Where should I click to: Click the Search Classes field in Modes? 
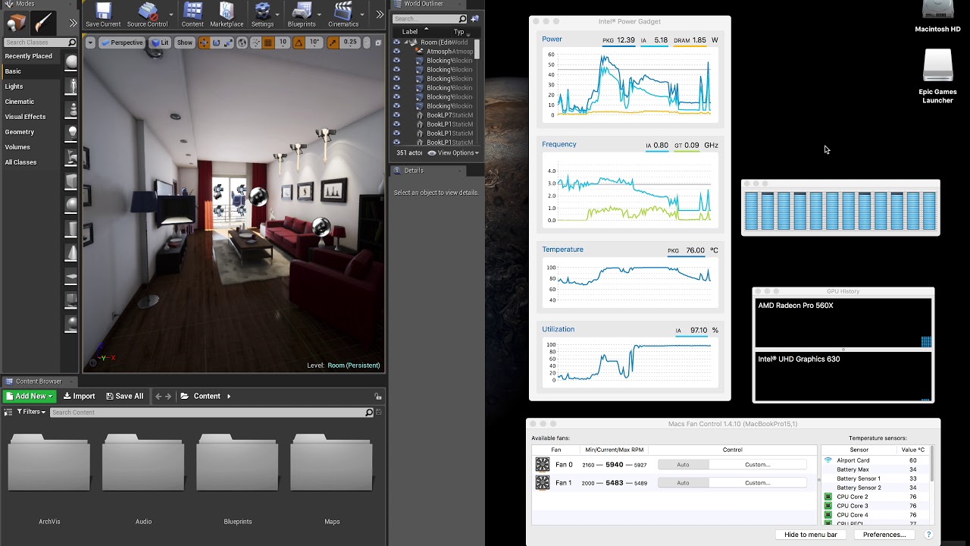pos(40,42)
